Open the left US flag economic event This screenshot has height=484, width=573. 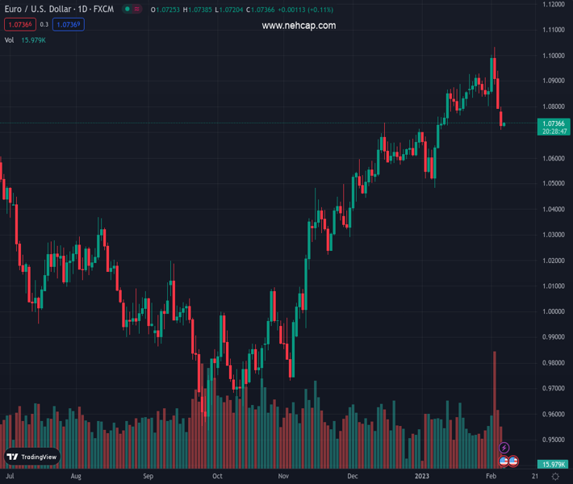click(504, 461)
